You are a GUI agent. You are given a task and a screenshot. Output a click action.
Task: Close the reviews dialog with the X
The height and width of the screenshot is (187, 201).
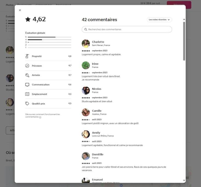[x=20, y=10]
